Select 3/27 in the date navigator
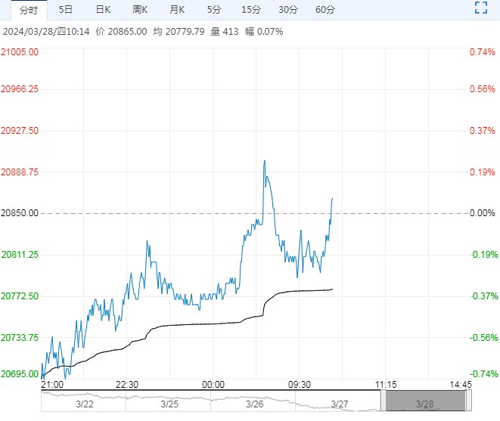 (x=341, y=404)
